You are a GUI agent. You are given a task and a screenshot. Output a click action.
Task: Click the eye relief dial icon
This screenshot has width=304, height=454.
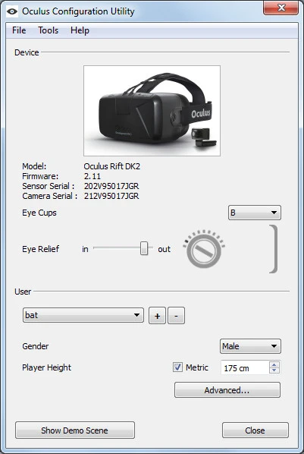point(204,249)
